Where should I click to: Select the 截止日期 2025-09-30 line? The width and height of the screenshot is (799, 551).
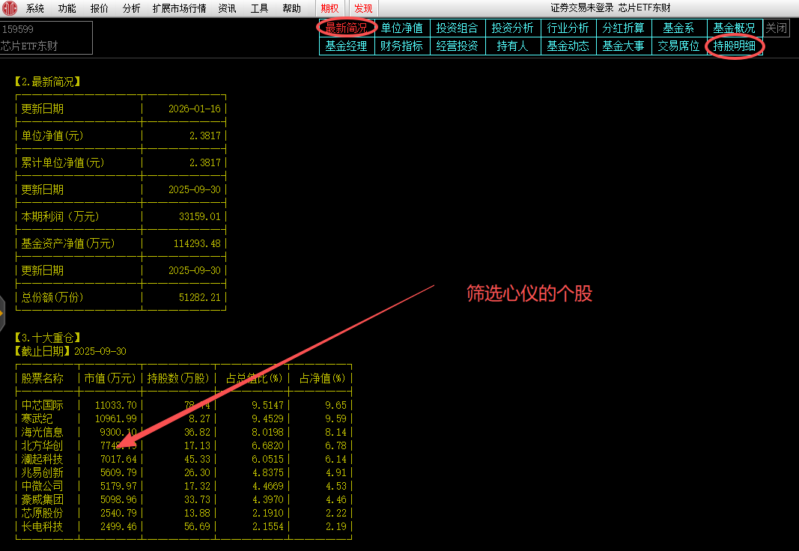(70, 351)
